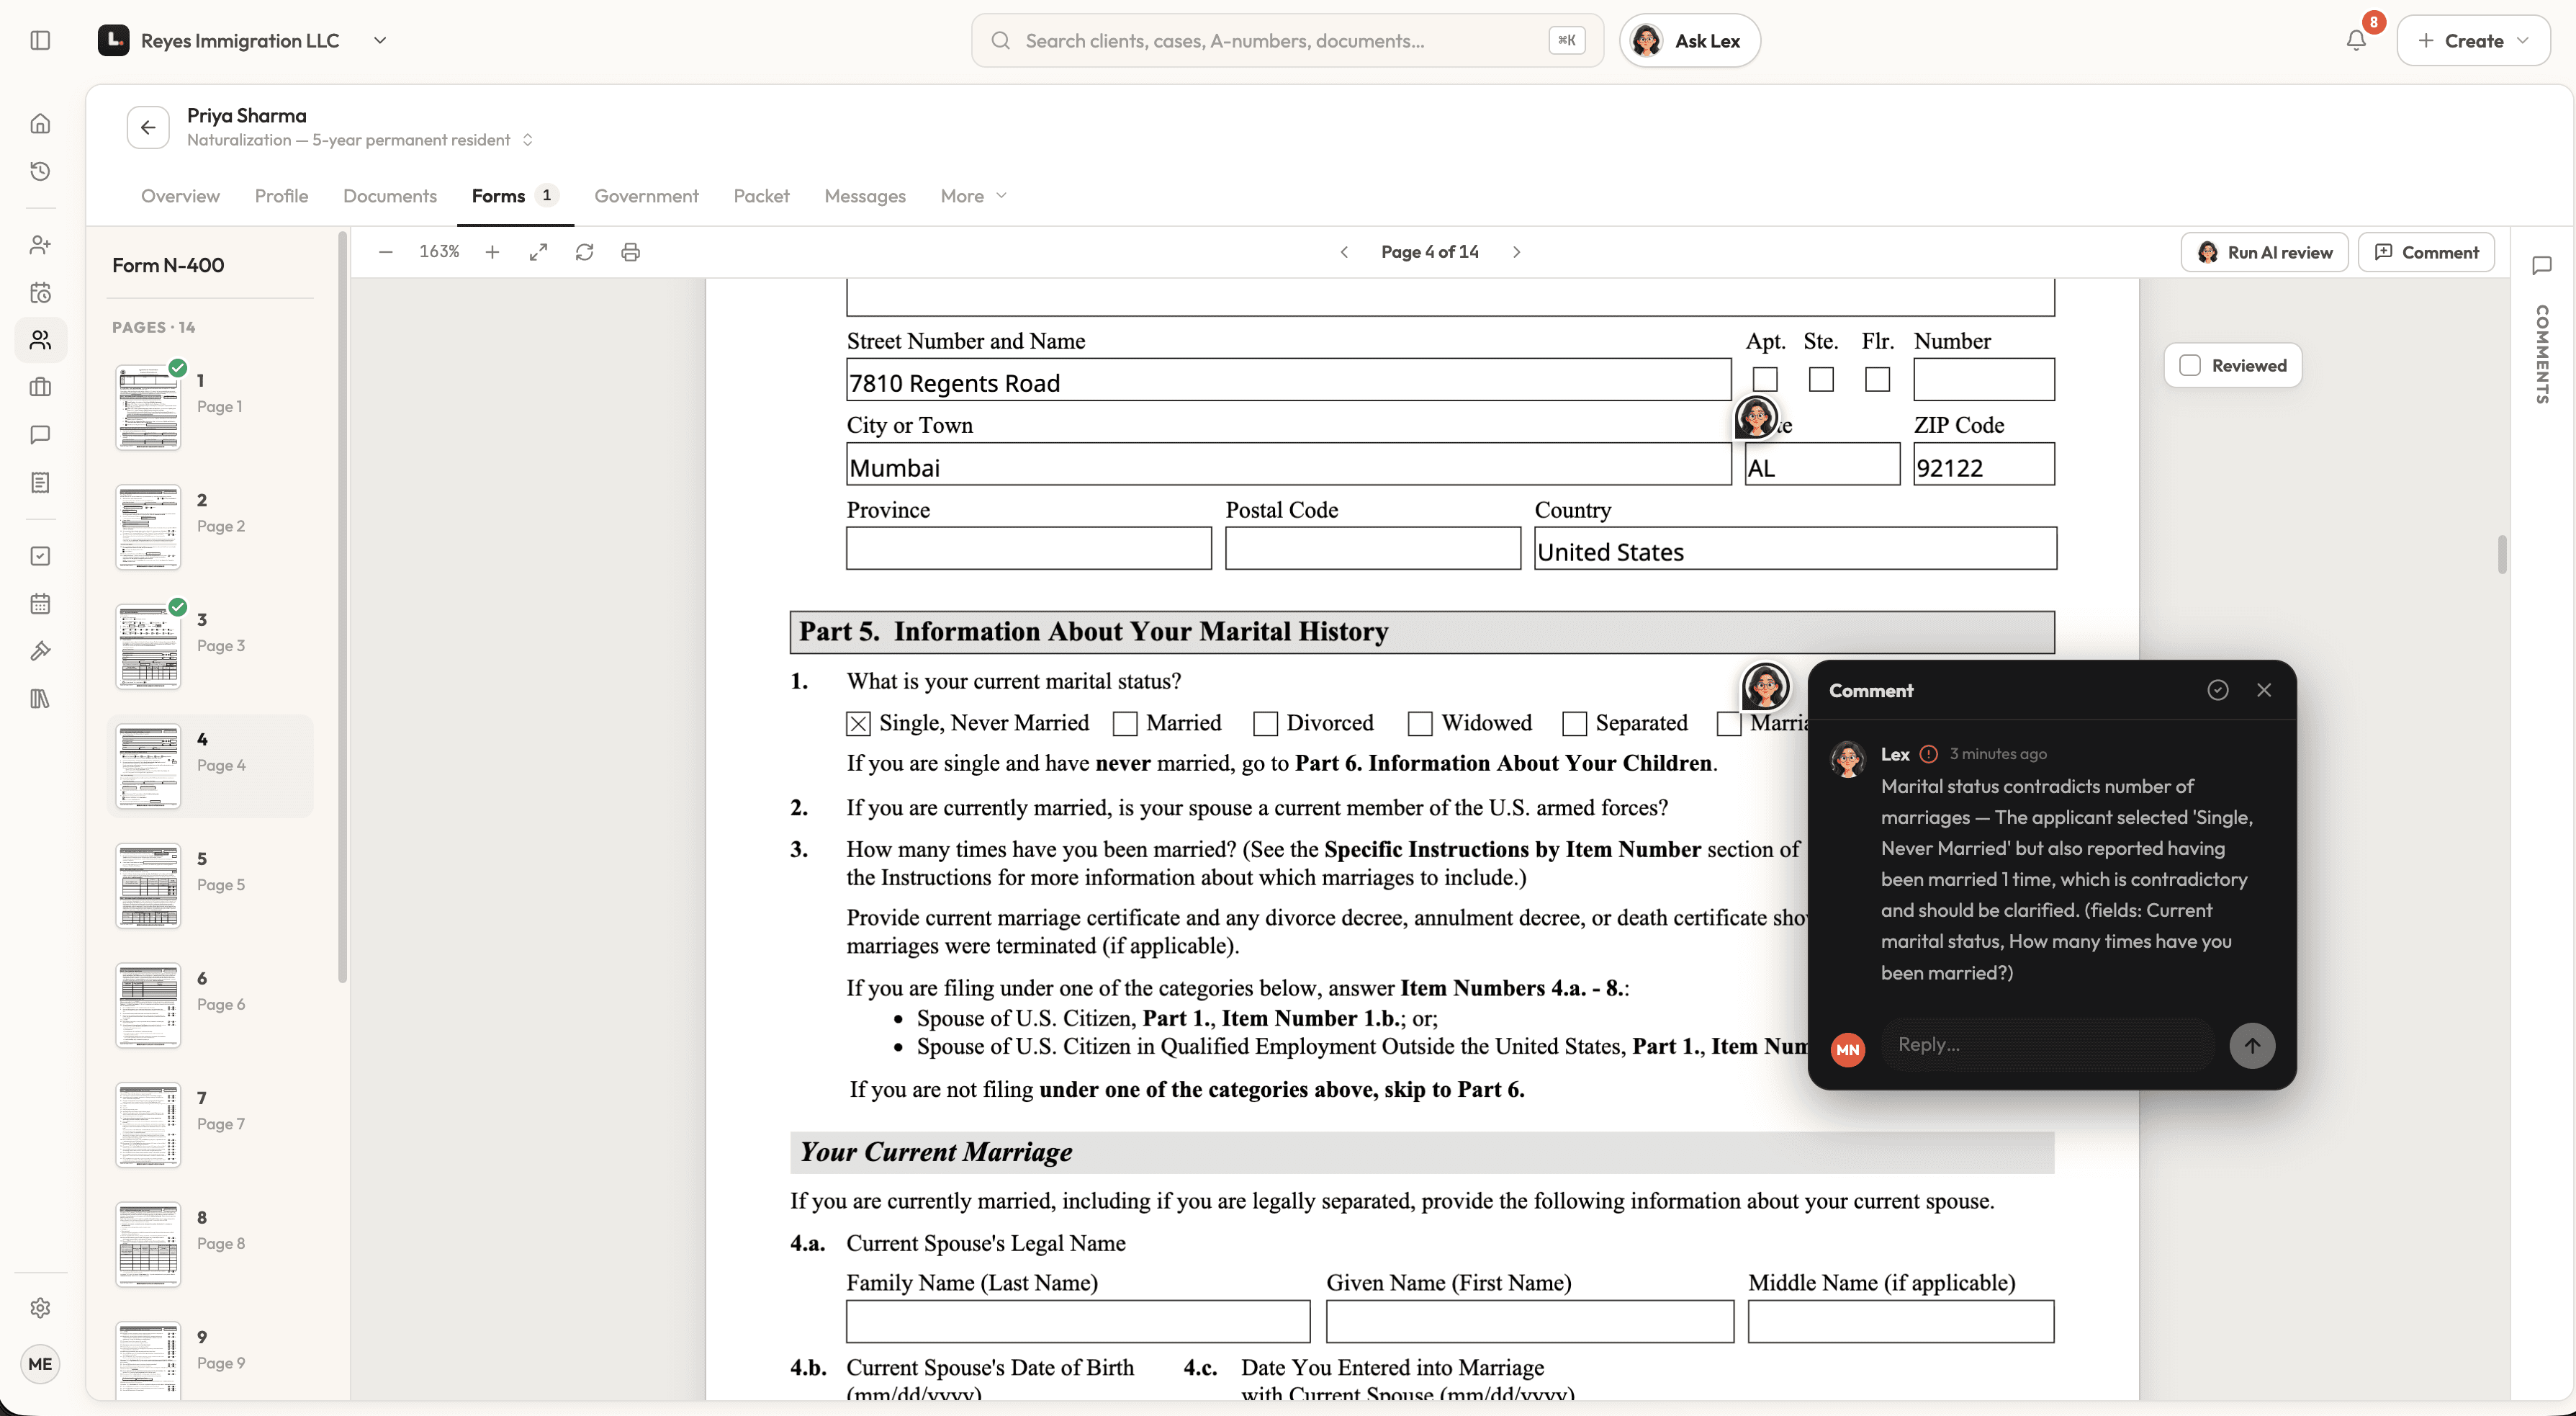Click the Street Number field with 7810 Regents Road
2576x1416 pixels.
pos(1288,380)
